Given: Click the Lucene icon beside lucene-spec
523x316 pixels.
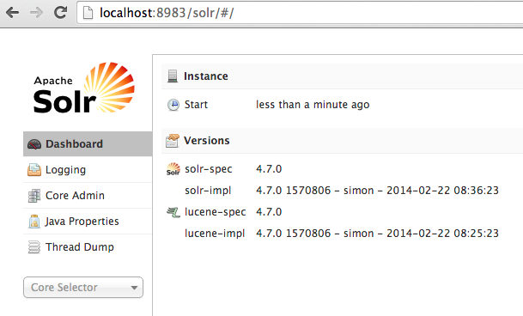Looking at the screenshot, I should (x=173, y=212).
